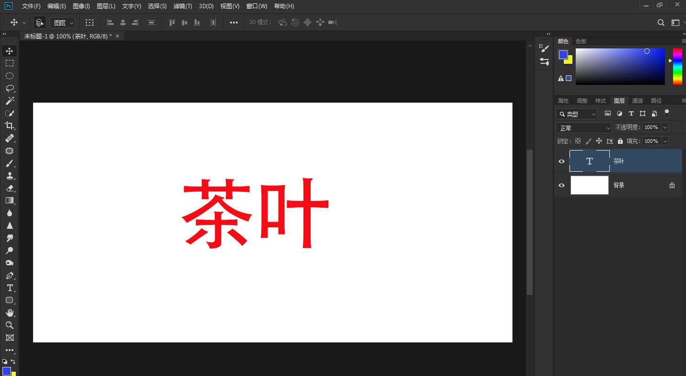Select the Crop tool
This screenshot has width=686, height=376.
[10, 126]
